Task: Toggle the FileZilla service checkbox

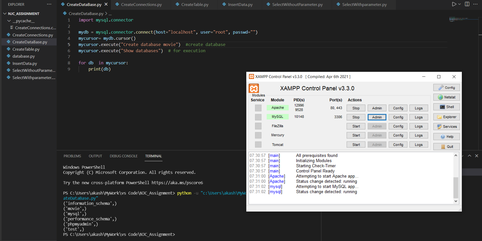Action: tap(258, 126)
